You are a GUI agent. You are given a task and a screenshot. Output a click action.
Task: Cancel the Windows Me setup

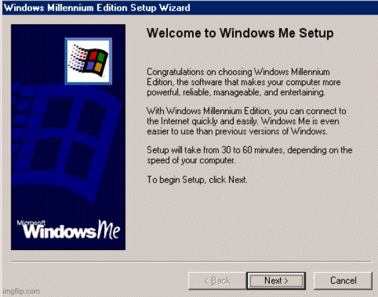coord(343,281)
